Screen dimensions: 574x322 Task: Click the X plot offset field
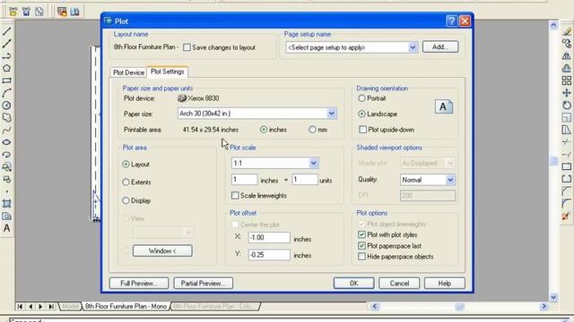269,238
